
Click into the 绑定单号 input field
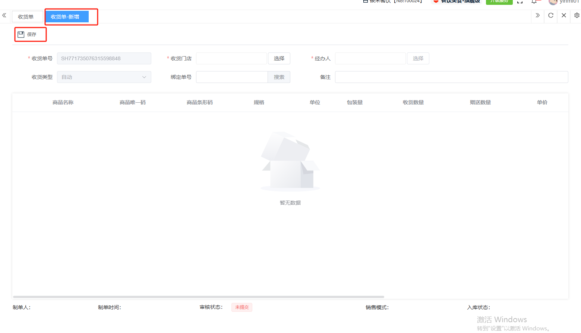pyautogui.click(x=232, y=77)
